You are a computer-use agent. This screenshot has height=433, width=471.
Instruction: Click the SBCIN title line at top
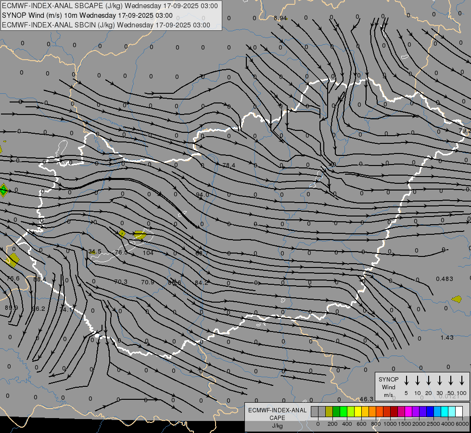click(106, 25)
